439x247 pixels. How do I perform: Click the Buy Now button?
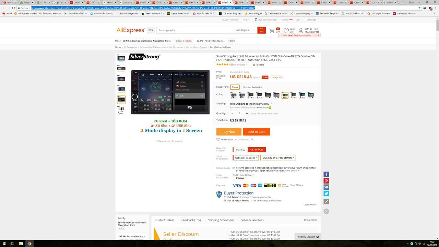[229, 132]
